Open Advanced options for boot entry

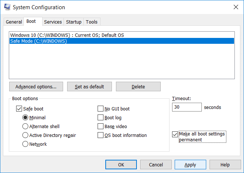click(36, 87)
